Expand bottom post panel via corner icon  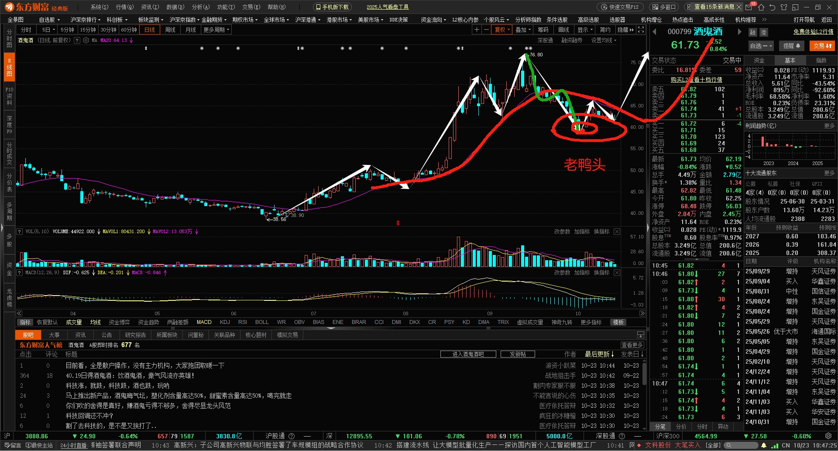tap(641, 335)
